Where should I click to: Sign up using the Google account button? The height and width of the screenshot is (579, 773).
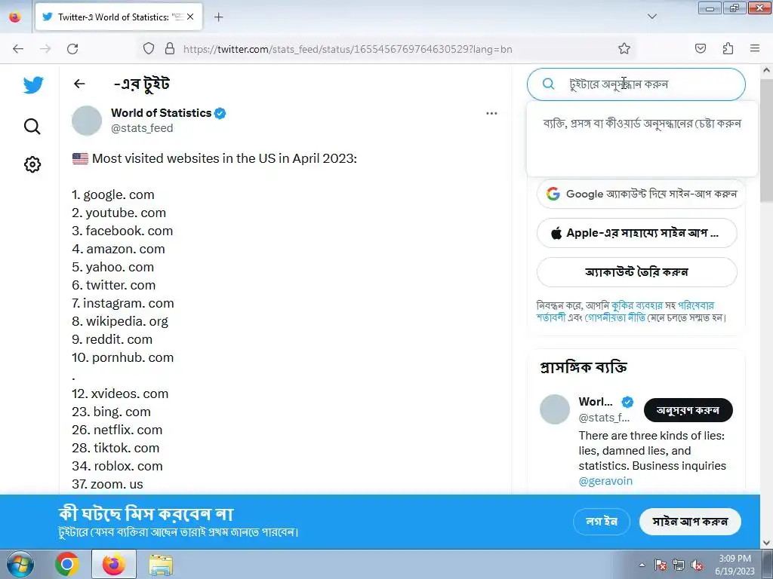(x=641, y=194)
